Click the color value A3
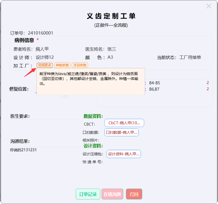This screenshot has height=204, width=218. [110, 57]
